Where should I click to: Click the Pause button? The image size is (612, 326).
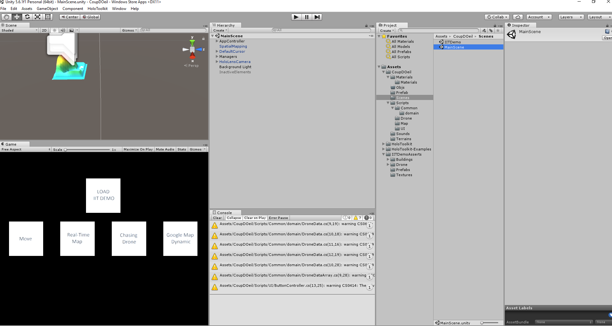(x=307, y=17)
